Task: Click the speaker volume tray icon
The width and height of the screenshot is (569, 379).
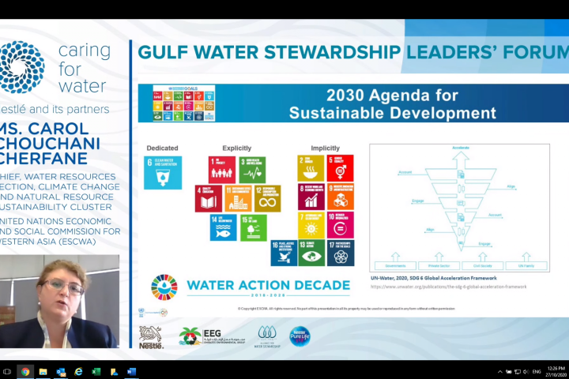Action: click(x=526, y=372)
